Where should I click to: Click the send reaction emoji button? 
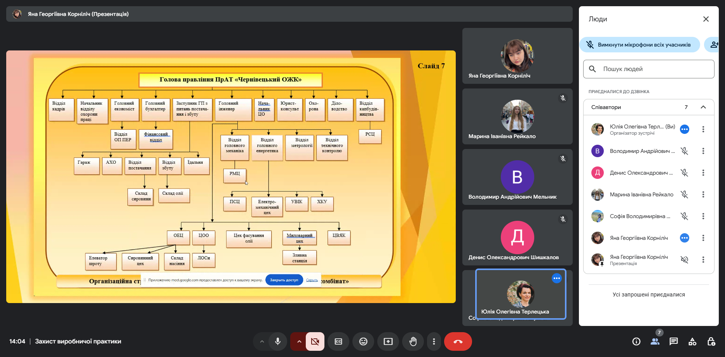[x=363, y=341]
